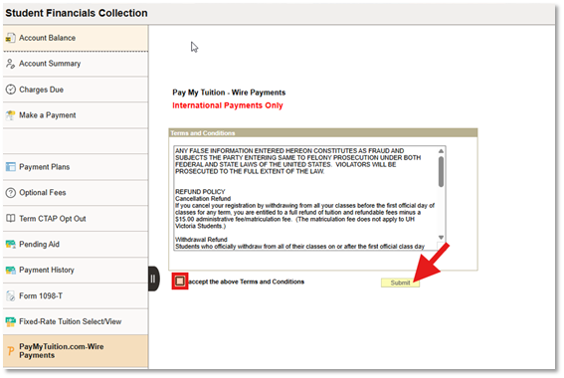Screen dimensions: 564x378
Task: Click the REFUND POLICY text line
Action: click(x=200, y=192)
